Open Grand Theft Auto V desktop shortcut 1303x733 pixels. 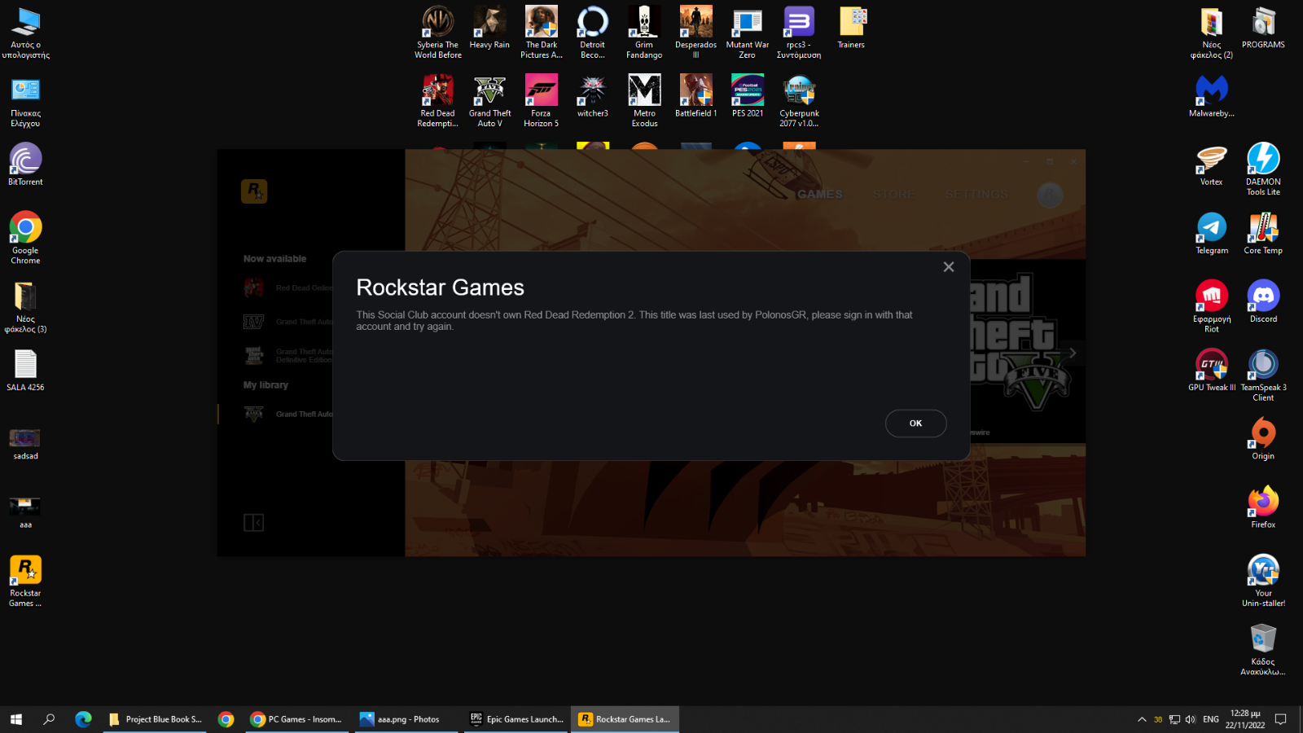coord(489,101)
